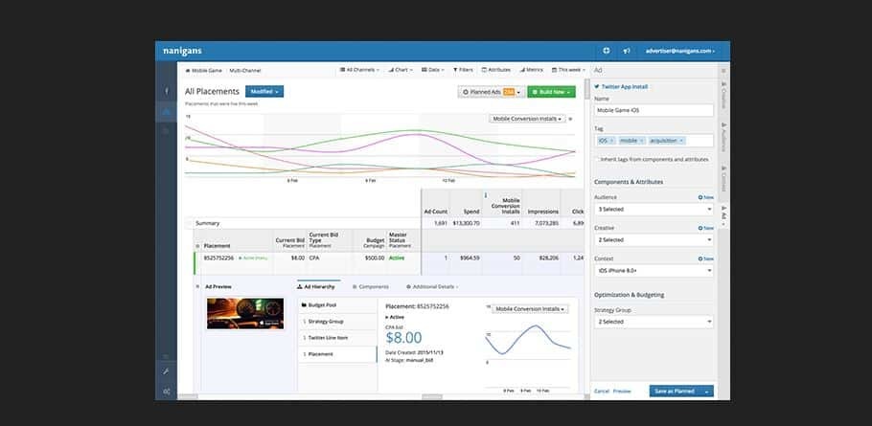Open the Attributes toolbar option
Screen dimensions: 872x426
(x=496, y=70)
